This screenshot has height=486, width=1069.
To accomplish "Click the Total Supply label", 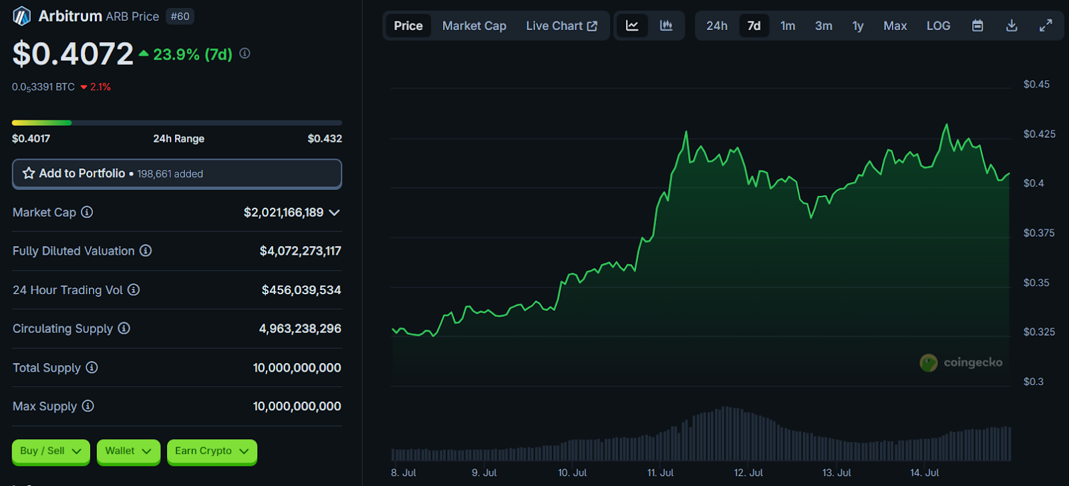I will [47, 368].
